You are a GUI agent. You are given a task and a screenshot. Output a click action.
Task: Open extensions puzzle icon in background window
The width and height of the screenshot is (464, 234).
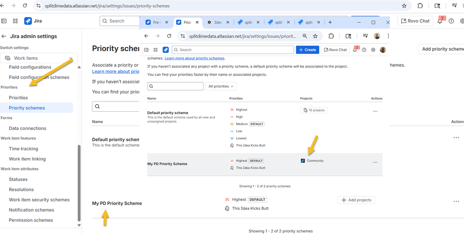[x=420, y=6]
